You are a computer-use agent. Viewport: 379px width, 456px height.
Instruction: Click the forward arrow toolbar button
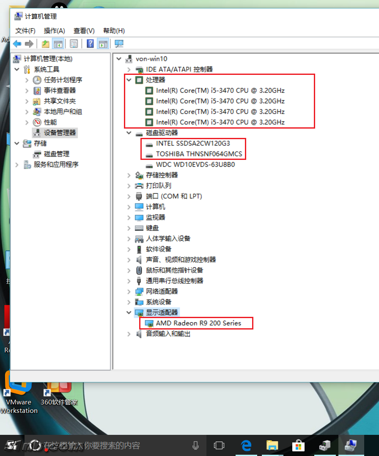[x=29, y=44]
